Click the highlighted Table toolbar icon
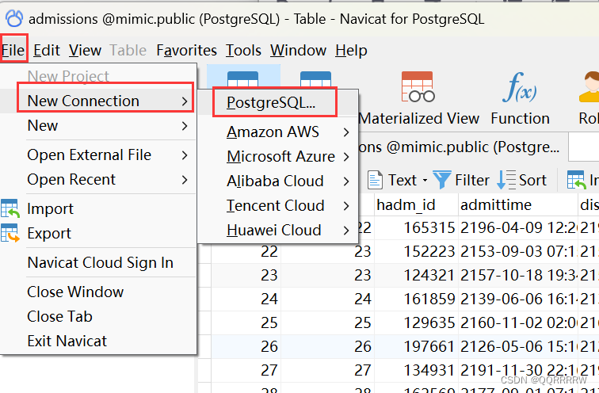Image resolution: width=599 pixels, height=393 pixels. click(x=243, y=78)
